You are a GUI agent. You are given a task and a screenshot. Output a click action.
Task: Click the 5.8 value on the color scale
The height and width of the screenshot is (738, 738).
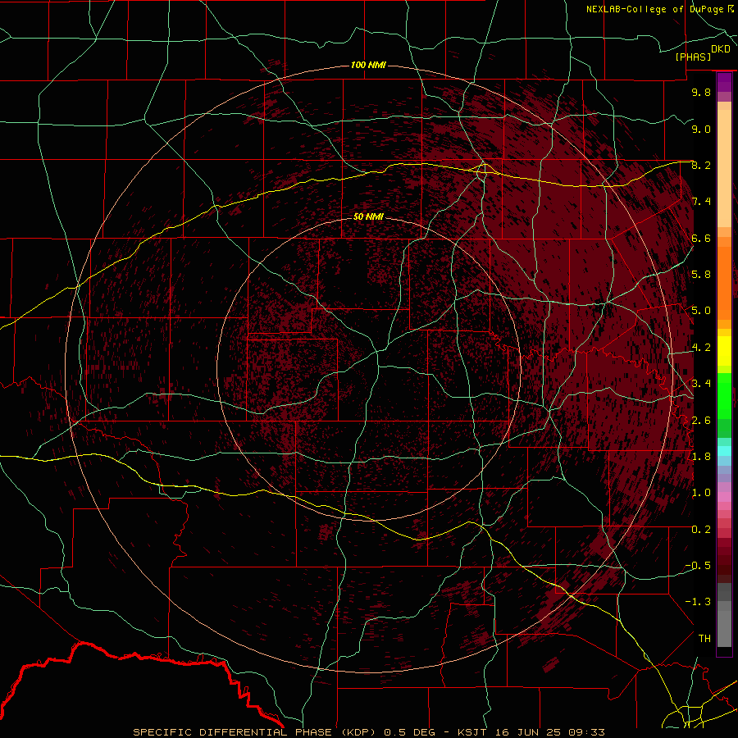pyautogui.click(x=701, y=275)
